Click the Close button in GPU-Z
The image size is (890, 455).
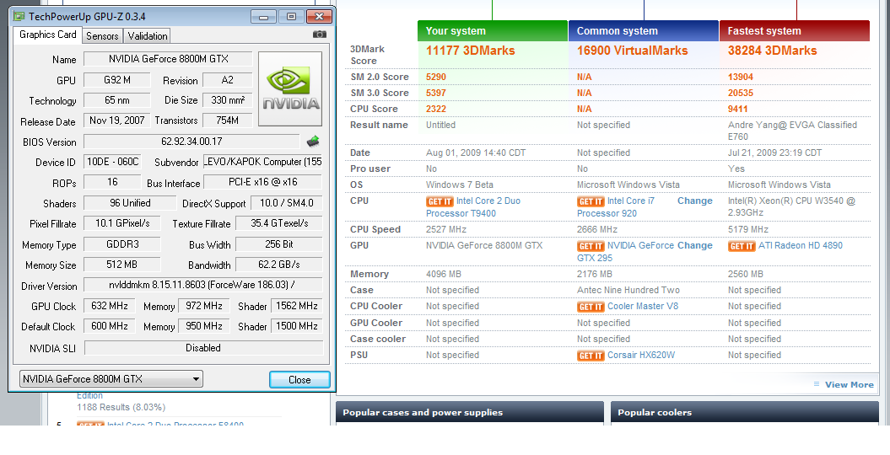[299, 380]
